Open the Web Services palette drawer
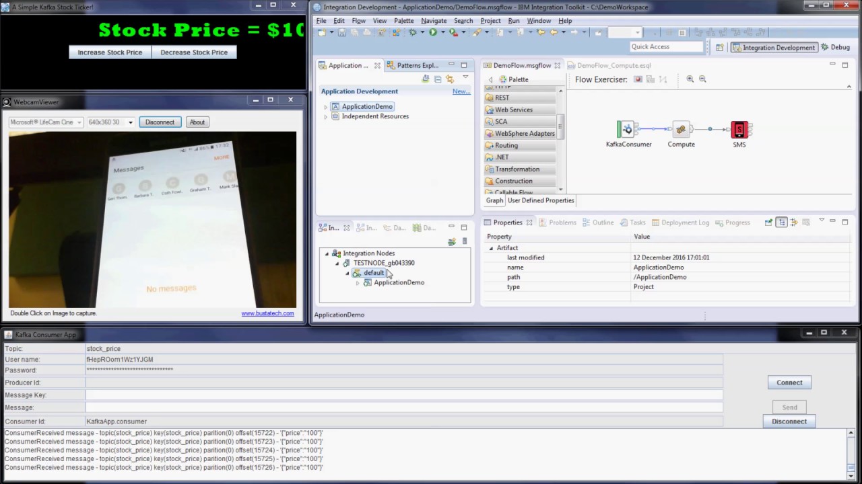862x484 pixels. 520,110
